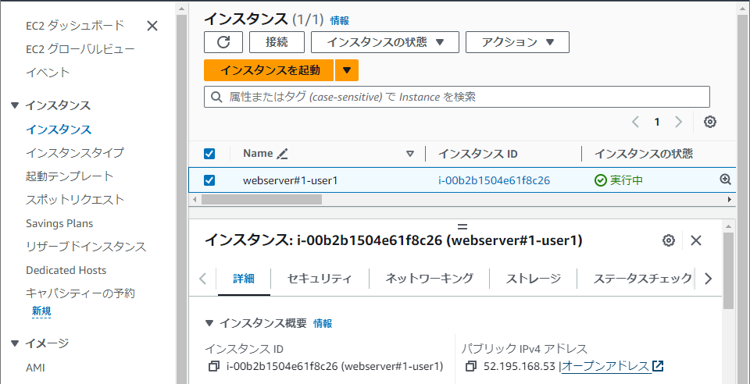Select インスタンス page link in sidebar
Screen dimensions: 750x384
(59, 130)
